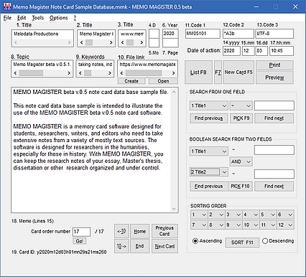
Task: Open the question mark help menu
Action: coord(75,18)
